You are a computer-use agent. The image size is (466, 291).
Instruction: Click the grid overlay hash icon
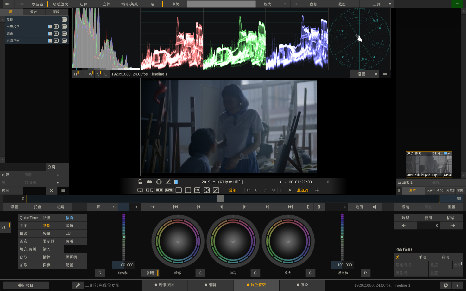point(317,190)
